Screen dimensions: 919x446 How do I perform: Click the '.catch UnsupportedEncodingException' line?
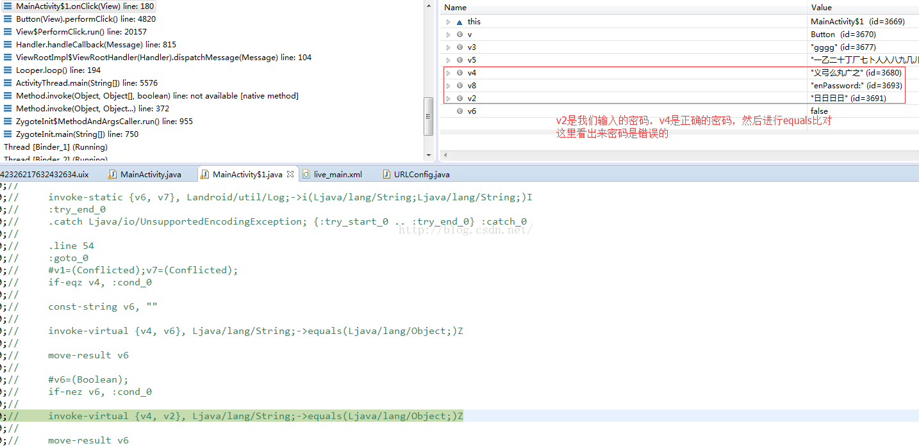tap(287, 221)
